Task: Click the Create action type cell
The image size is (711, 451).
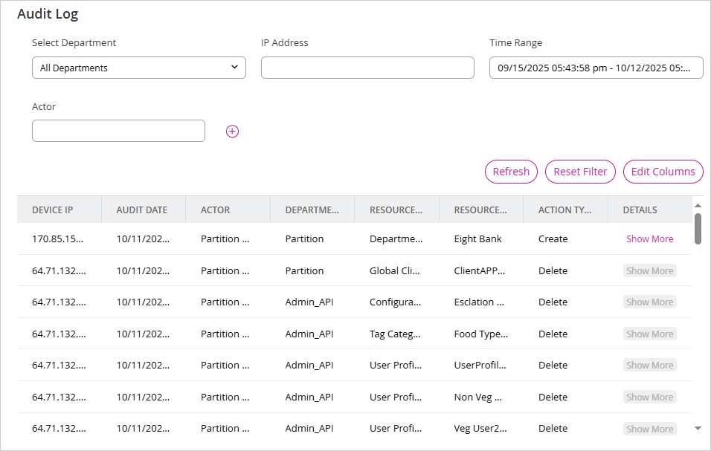Action: (553, 239)
